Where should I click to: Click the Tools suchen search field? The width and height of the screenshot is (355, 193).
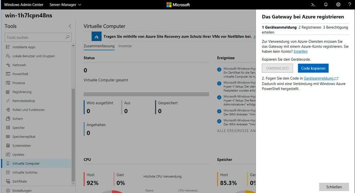[38, 37]
